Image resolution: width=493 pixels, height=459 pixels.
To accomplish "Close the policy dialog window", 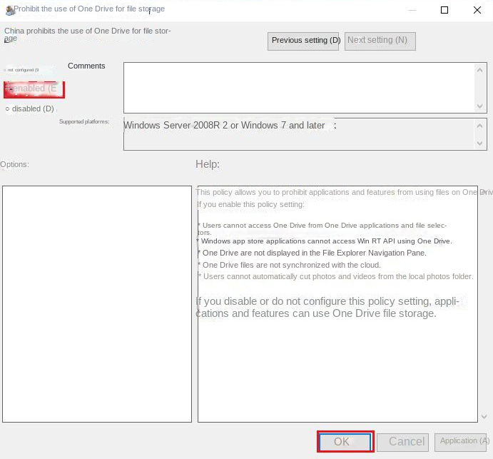I will 477,10.
